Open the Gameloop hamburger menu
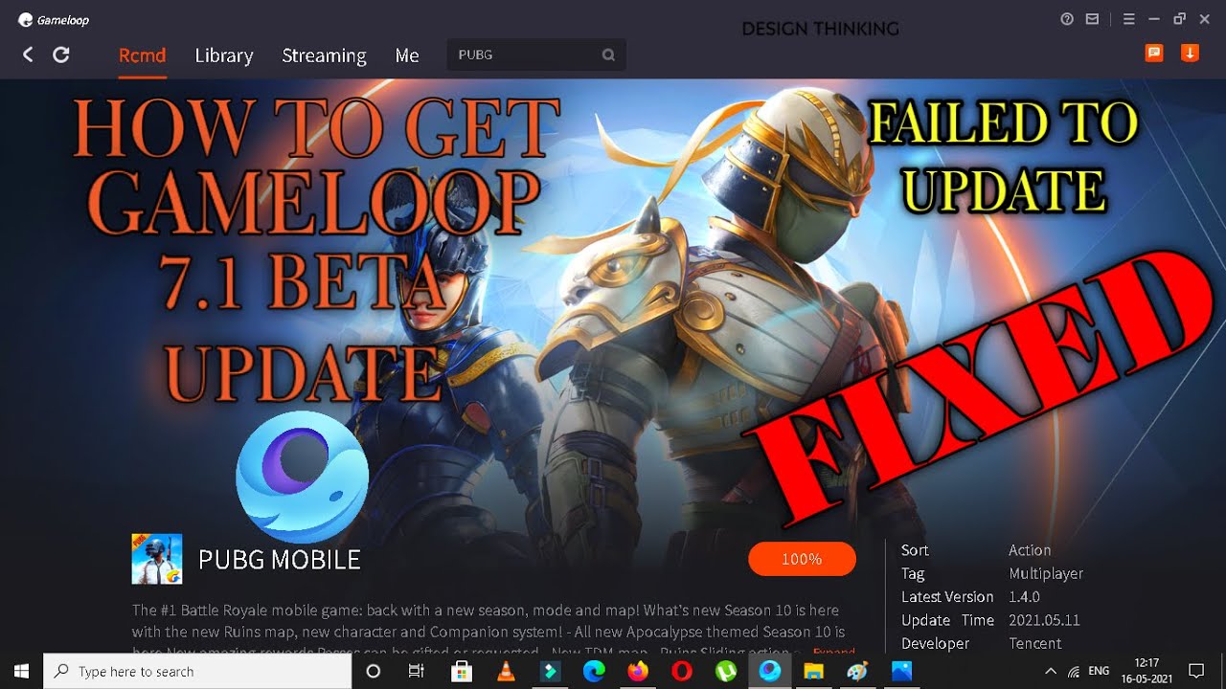This screenshot has height=689, width=1226. (1128, 19)
